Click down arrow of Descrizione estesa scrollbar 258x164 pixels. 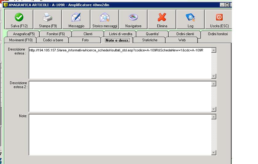[213, 76]
